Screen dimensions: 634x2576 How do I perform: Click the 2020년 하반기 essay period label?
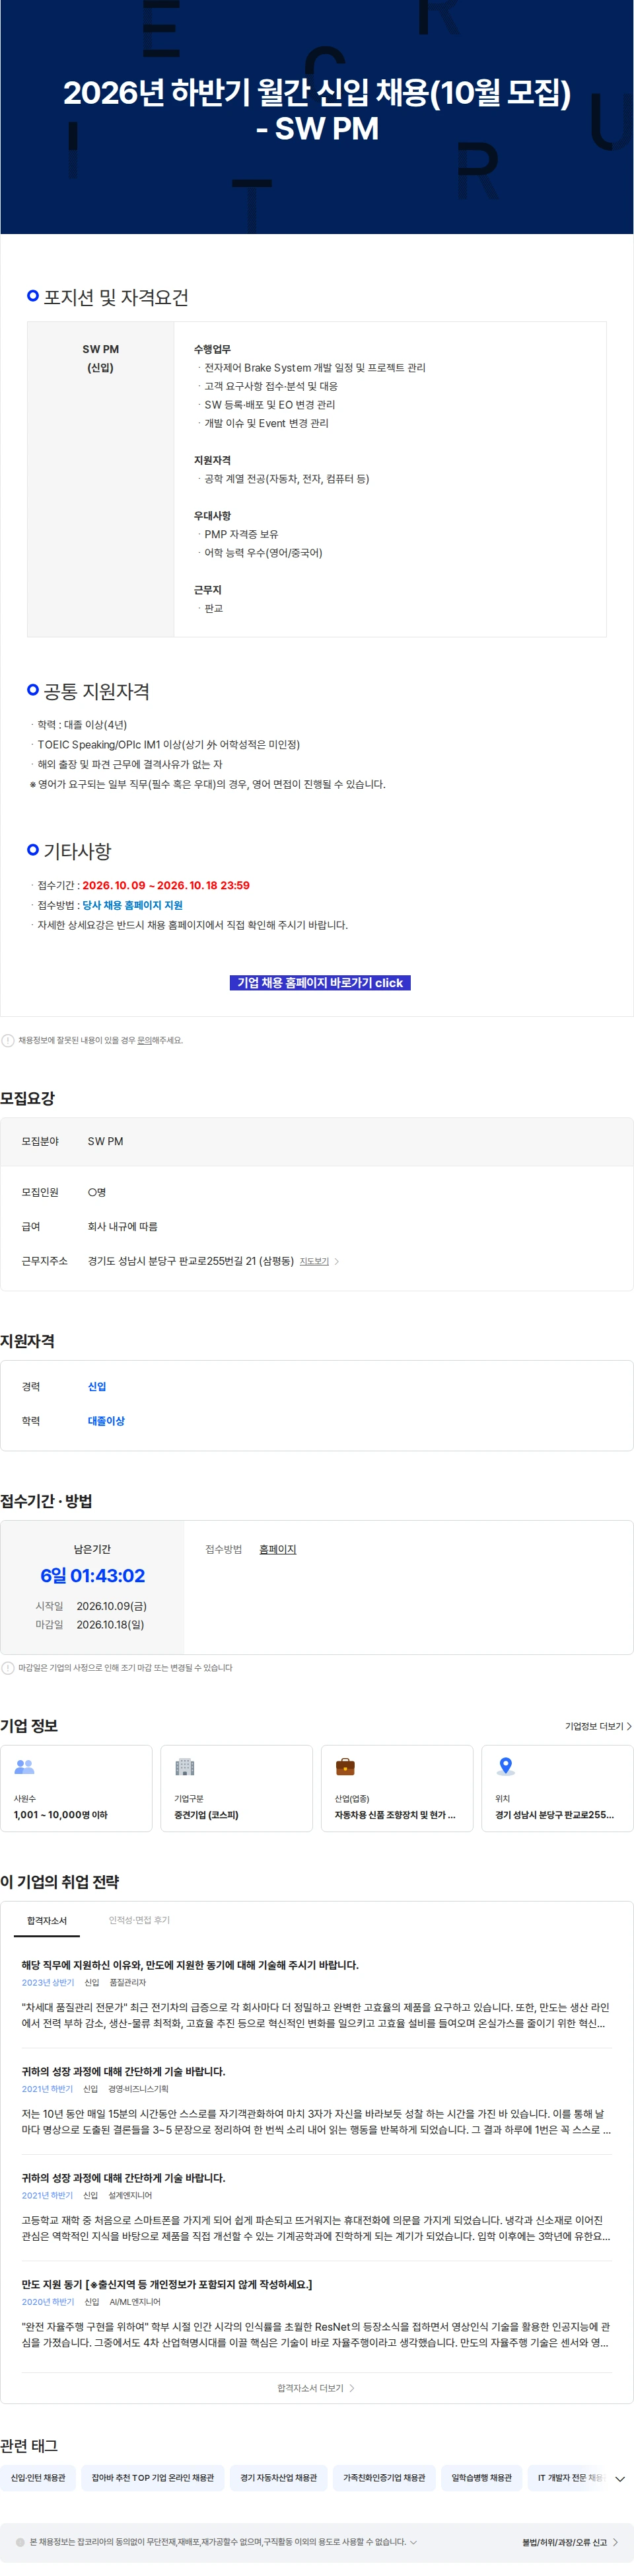point(48,2302)
